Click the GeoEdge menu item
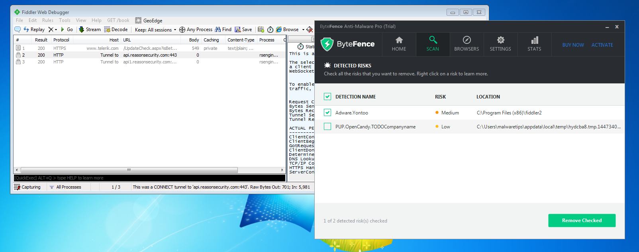 (149, 20)
